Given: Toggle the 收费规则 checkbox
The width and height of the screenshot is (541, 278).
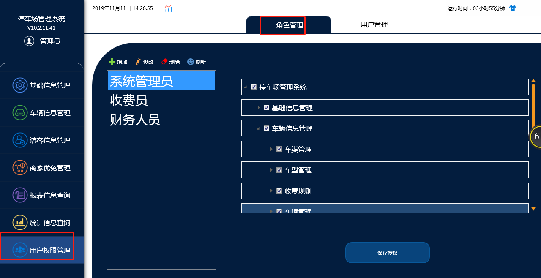Looking at the screenshot, I should click(x=279, y=191).
